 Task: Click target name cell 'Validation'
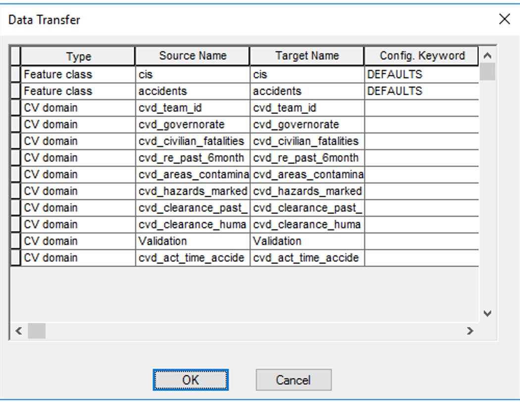tap(307, 241)
